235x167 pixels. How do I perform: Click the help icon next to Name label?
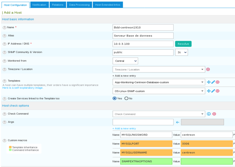click(x=4, y=27)
